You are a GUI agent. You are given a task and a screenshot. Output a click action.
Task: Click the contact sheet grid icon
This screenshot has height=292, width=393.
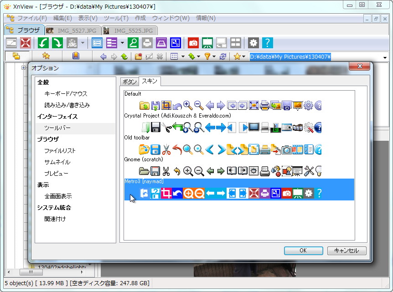click(x=236, y=43)
